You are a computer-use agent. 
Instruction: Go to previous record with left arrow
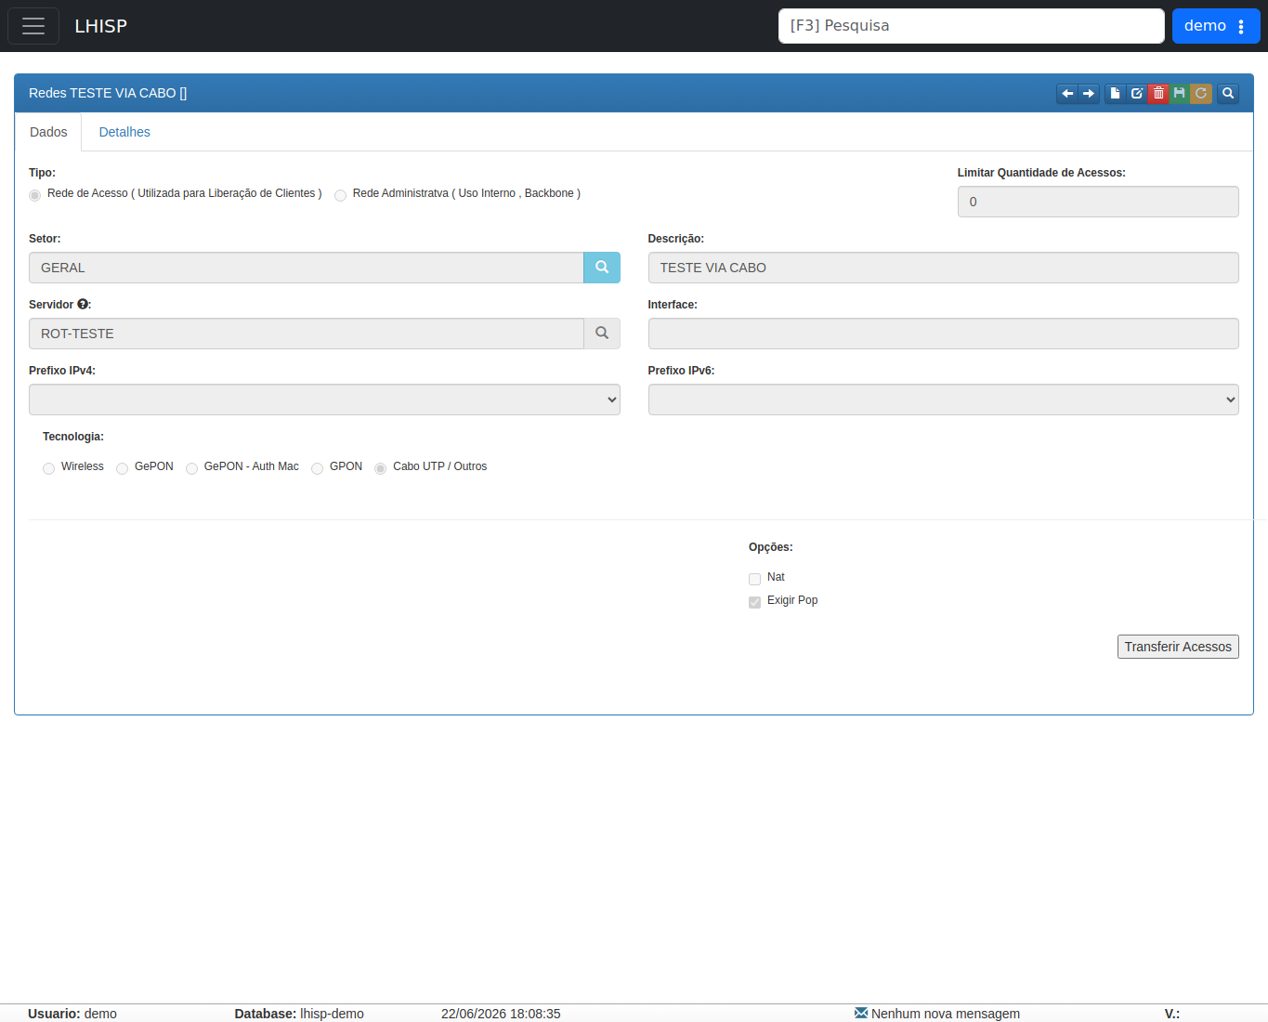click(1067, 94)
